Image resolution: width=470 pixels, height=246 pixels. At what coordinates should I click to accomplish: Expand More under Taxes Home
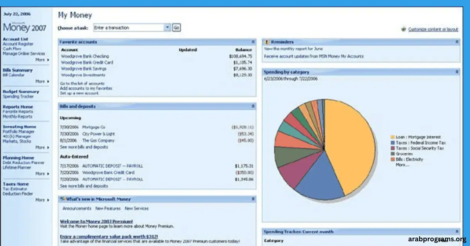pyautogui.click(x=42, y=200)
